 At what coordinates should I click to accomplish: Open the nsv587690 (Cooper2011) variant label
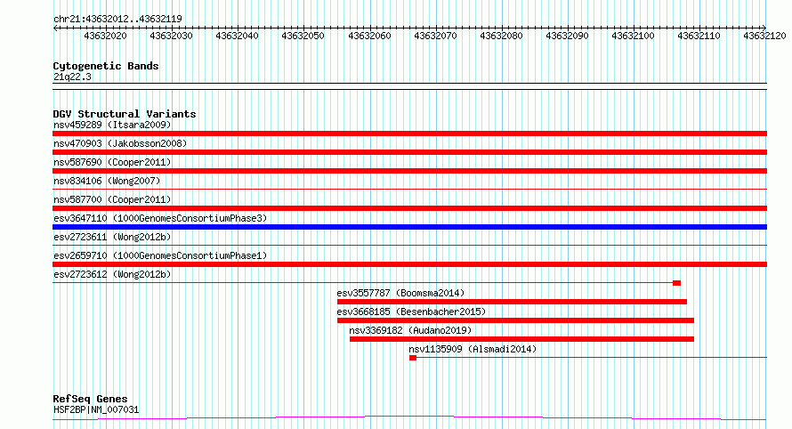(x=112, y=162)
